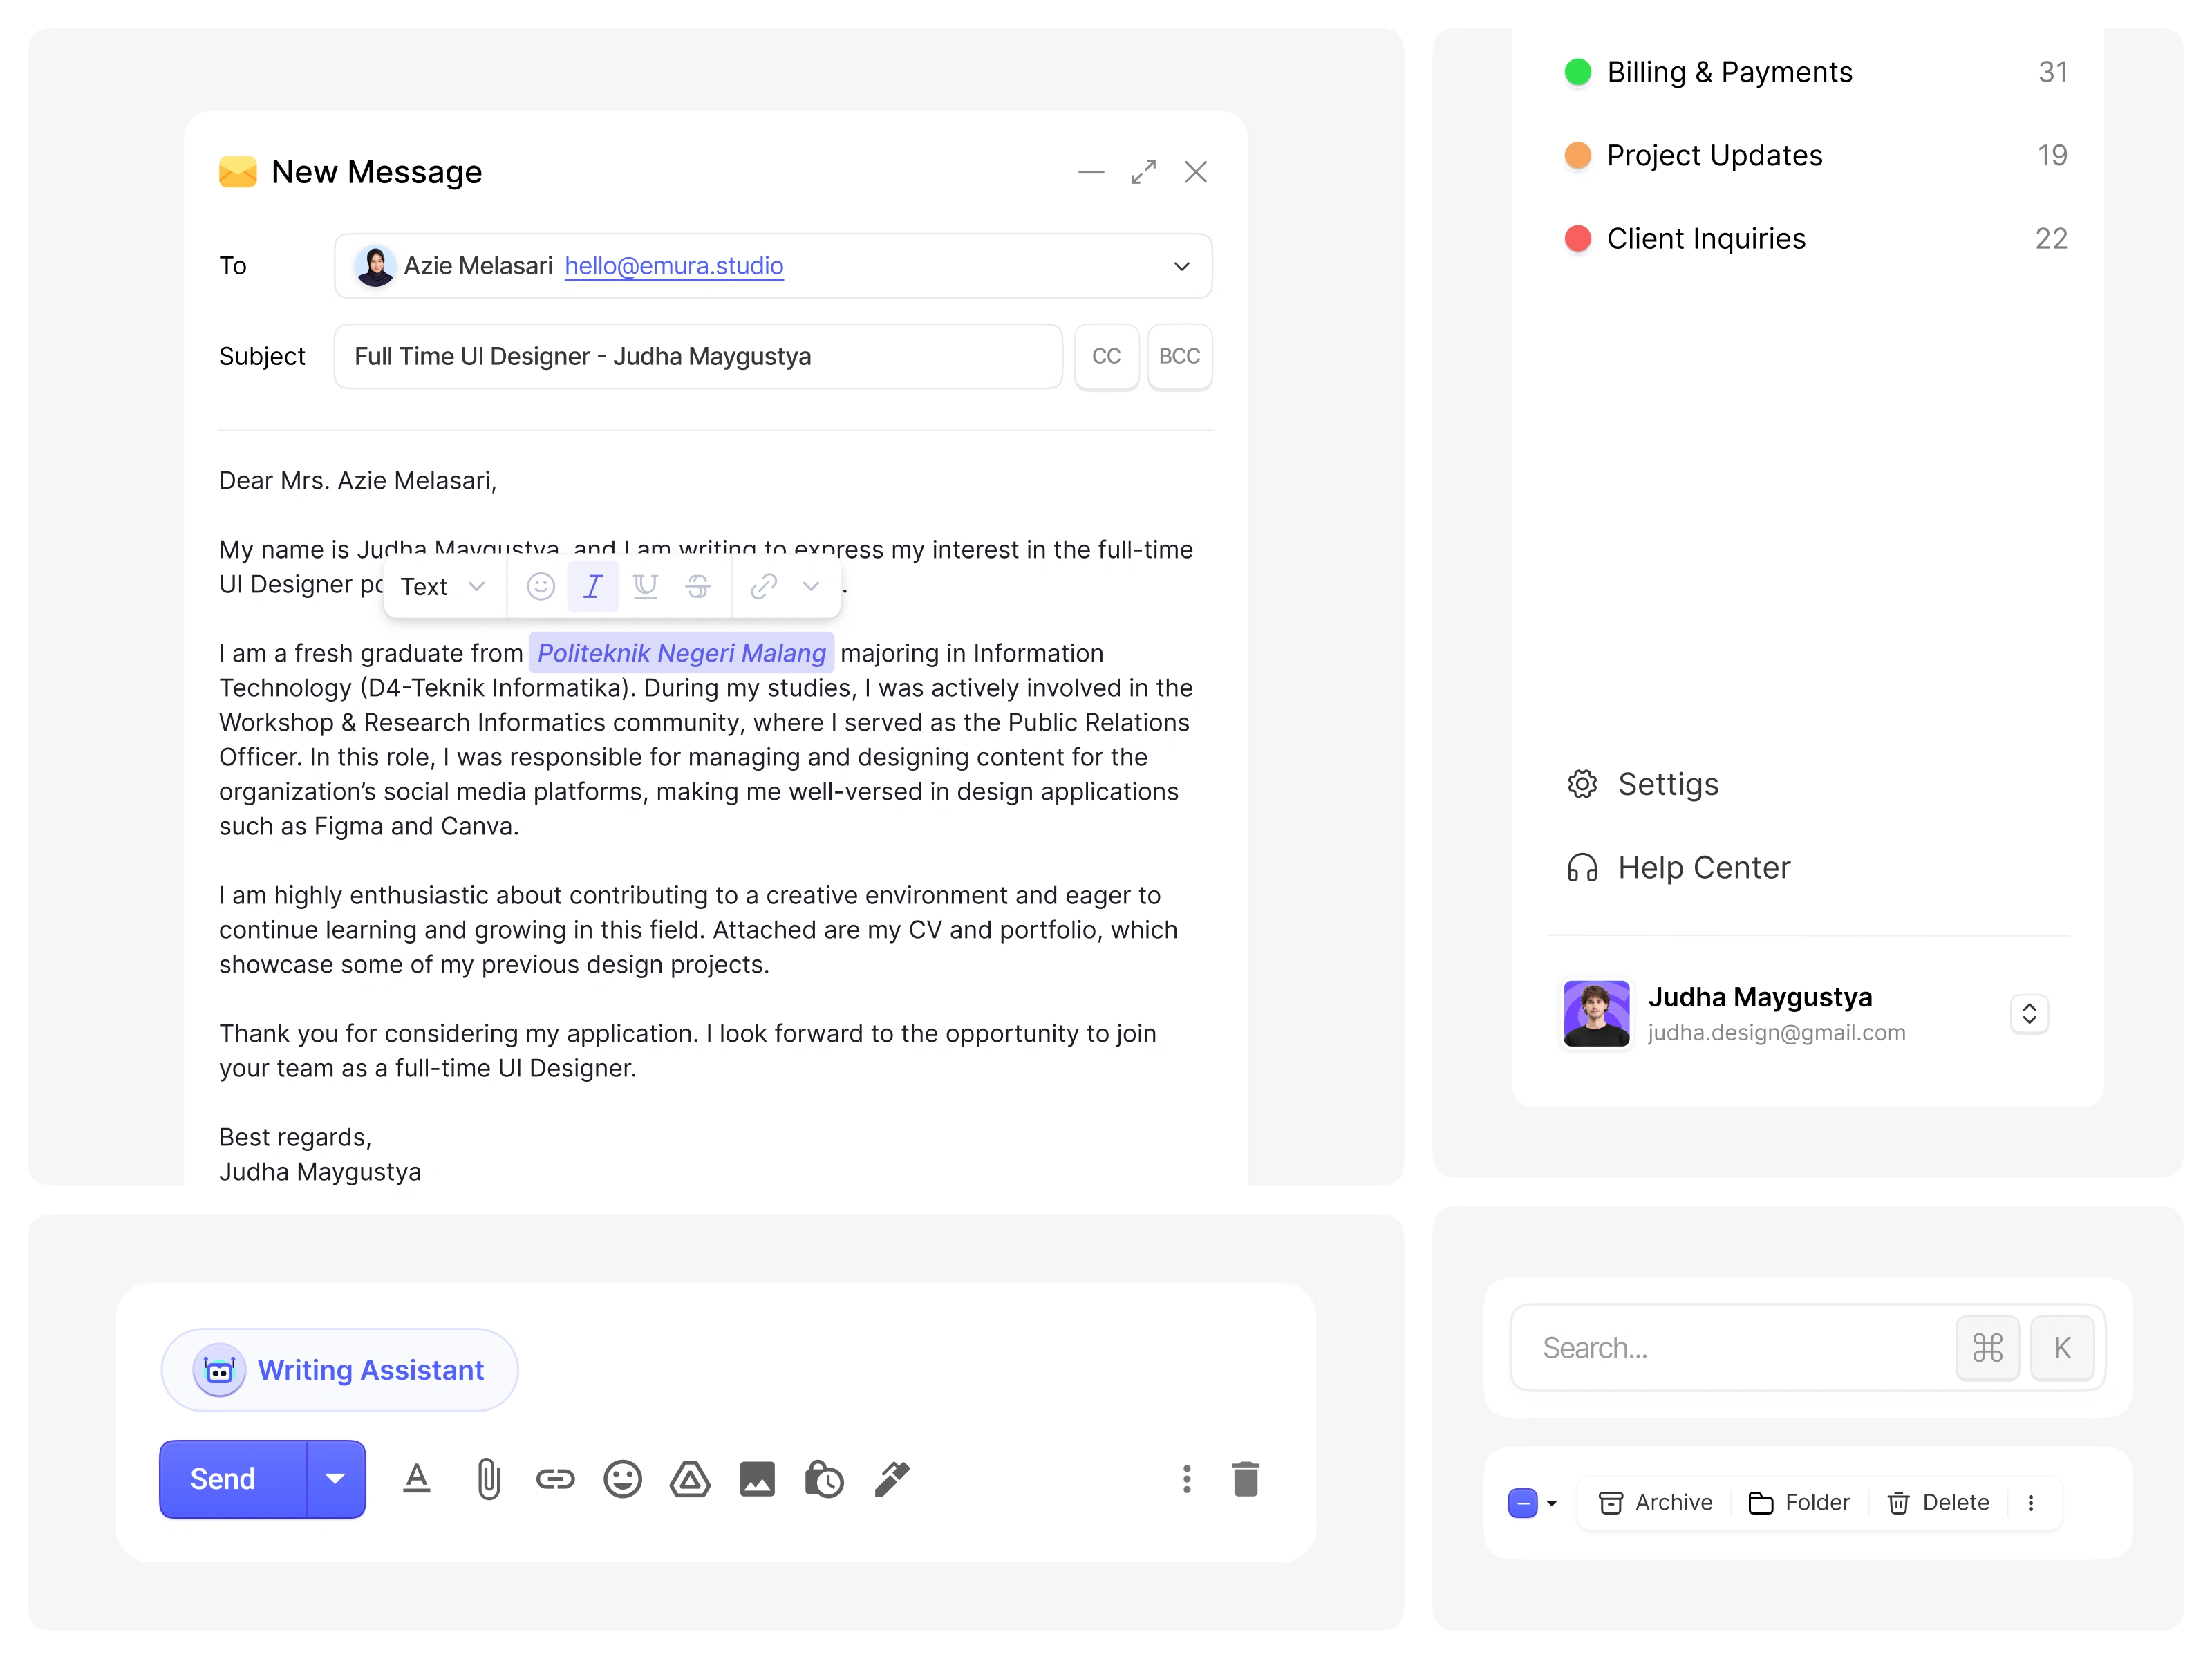Image resolution: width=2212 pixels, height=1659 pixels.
Task: Click the insert signature pen icon
Action: click(x=892, y=1479)
